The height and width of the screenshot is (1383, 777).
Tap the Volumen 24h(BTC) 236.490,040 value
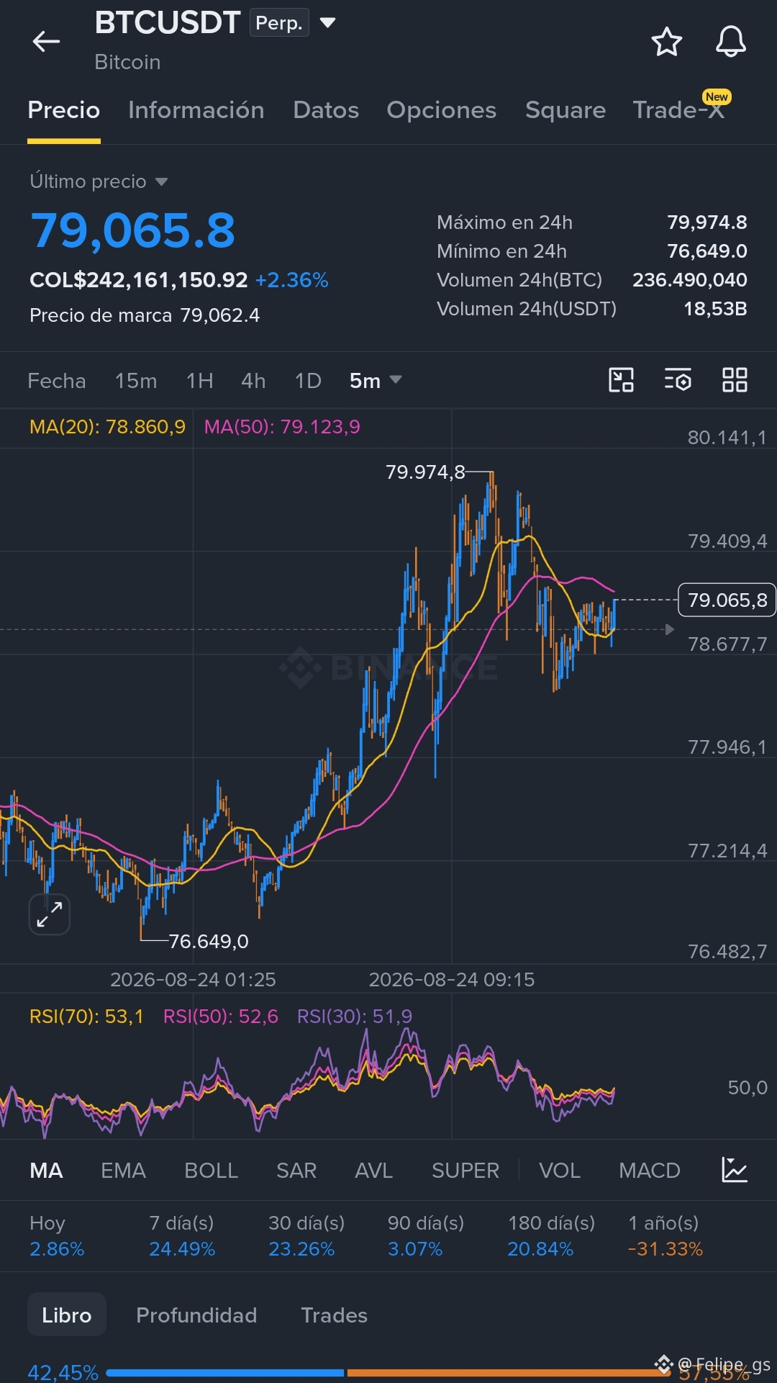690,280
